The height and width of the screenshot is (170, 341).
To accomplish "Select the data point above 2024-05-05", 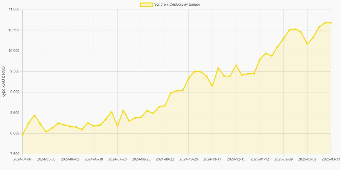I will pos(46,132).
